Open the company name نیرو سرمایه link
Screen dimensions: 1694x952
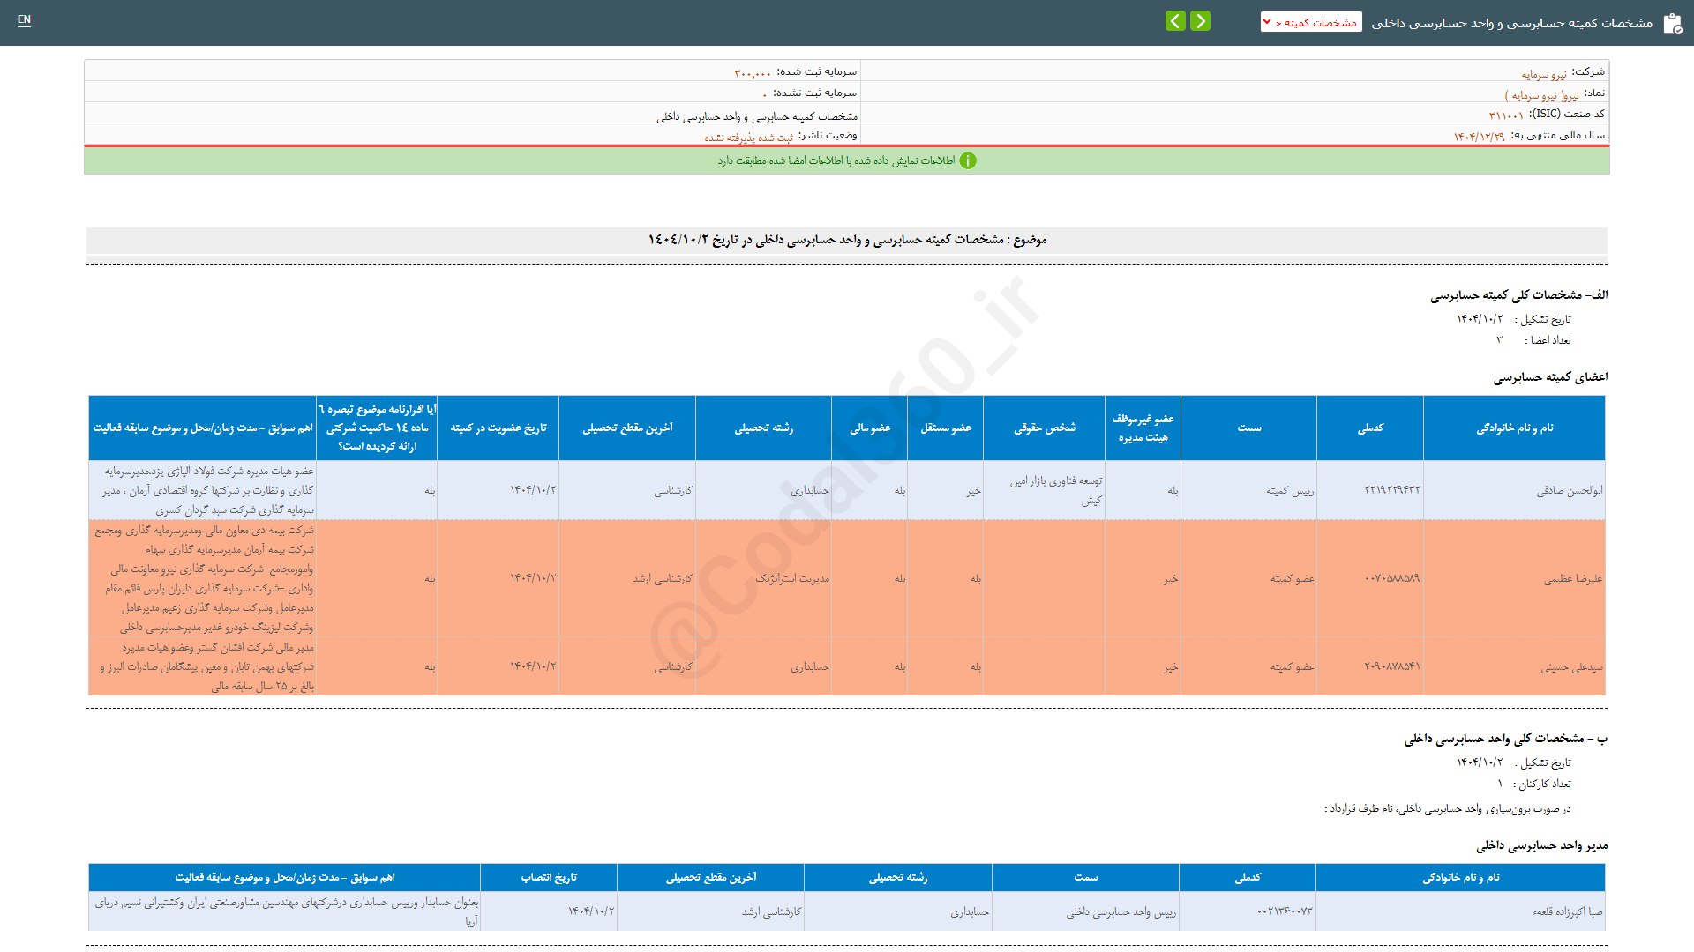point(1544,74)
